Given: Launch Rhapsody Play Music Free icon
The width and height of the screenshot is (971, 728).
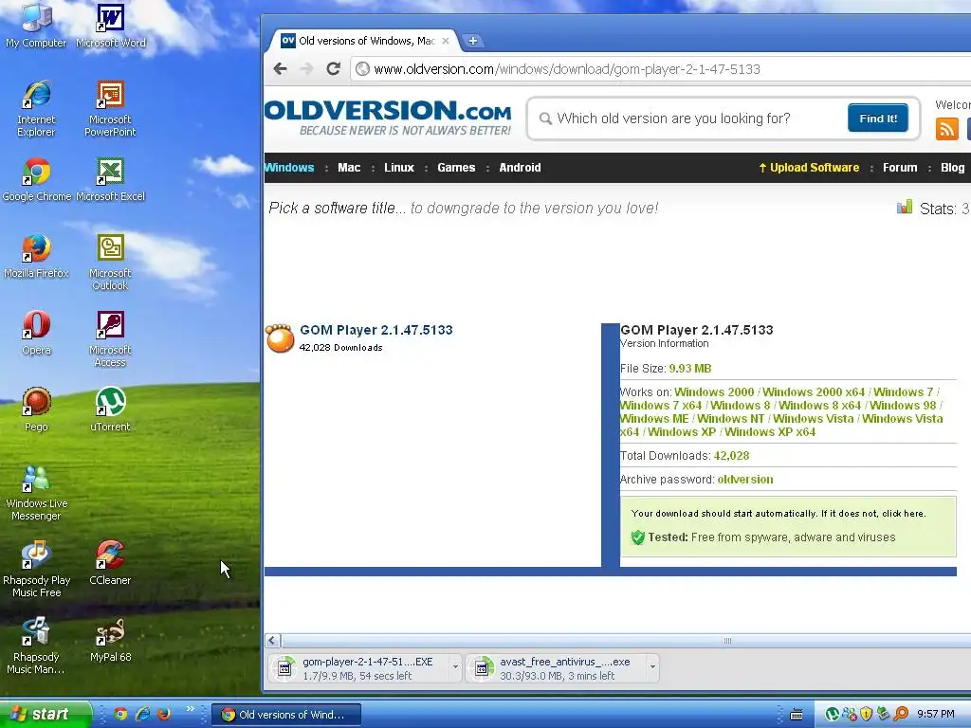Looking at the screenshot, I should (36, 570).
